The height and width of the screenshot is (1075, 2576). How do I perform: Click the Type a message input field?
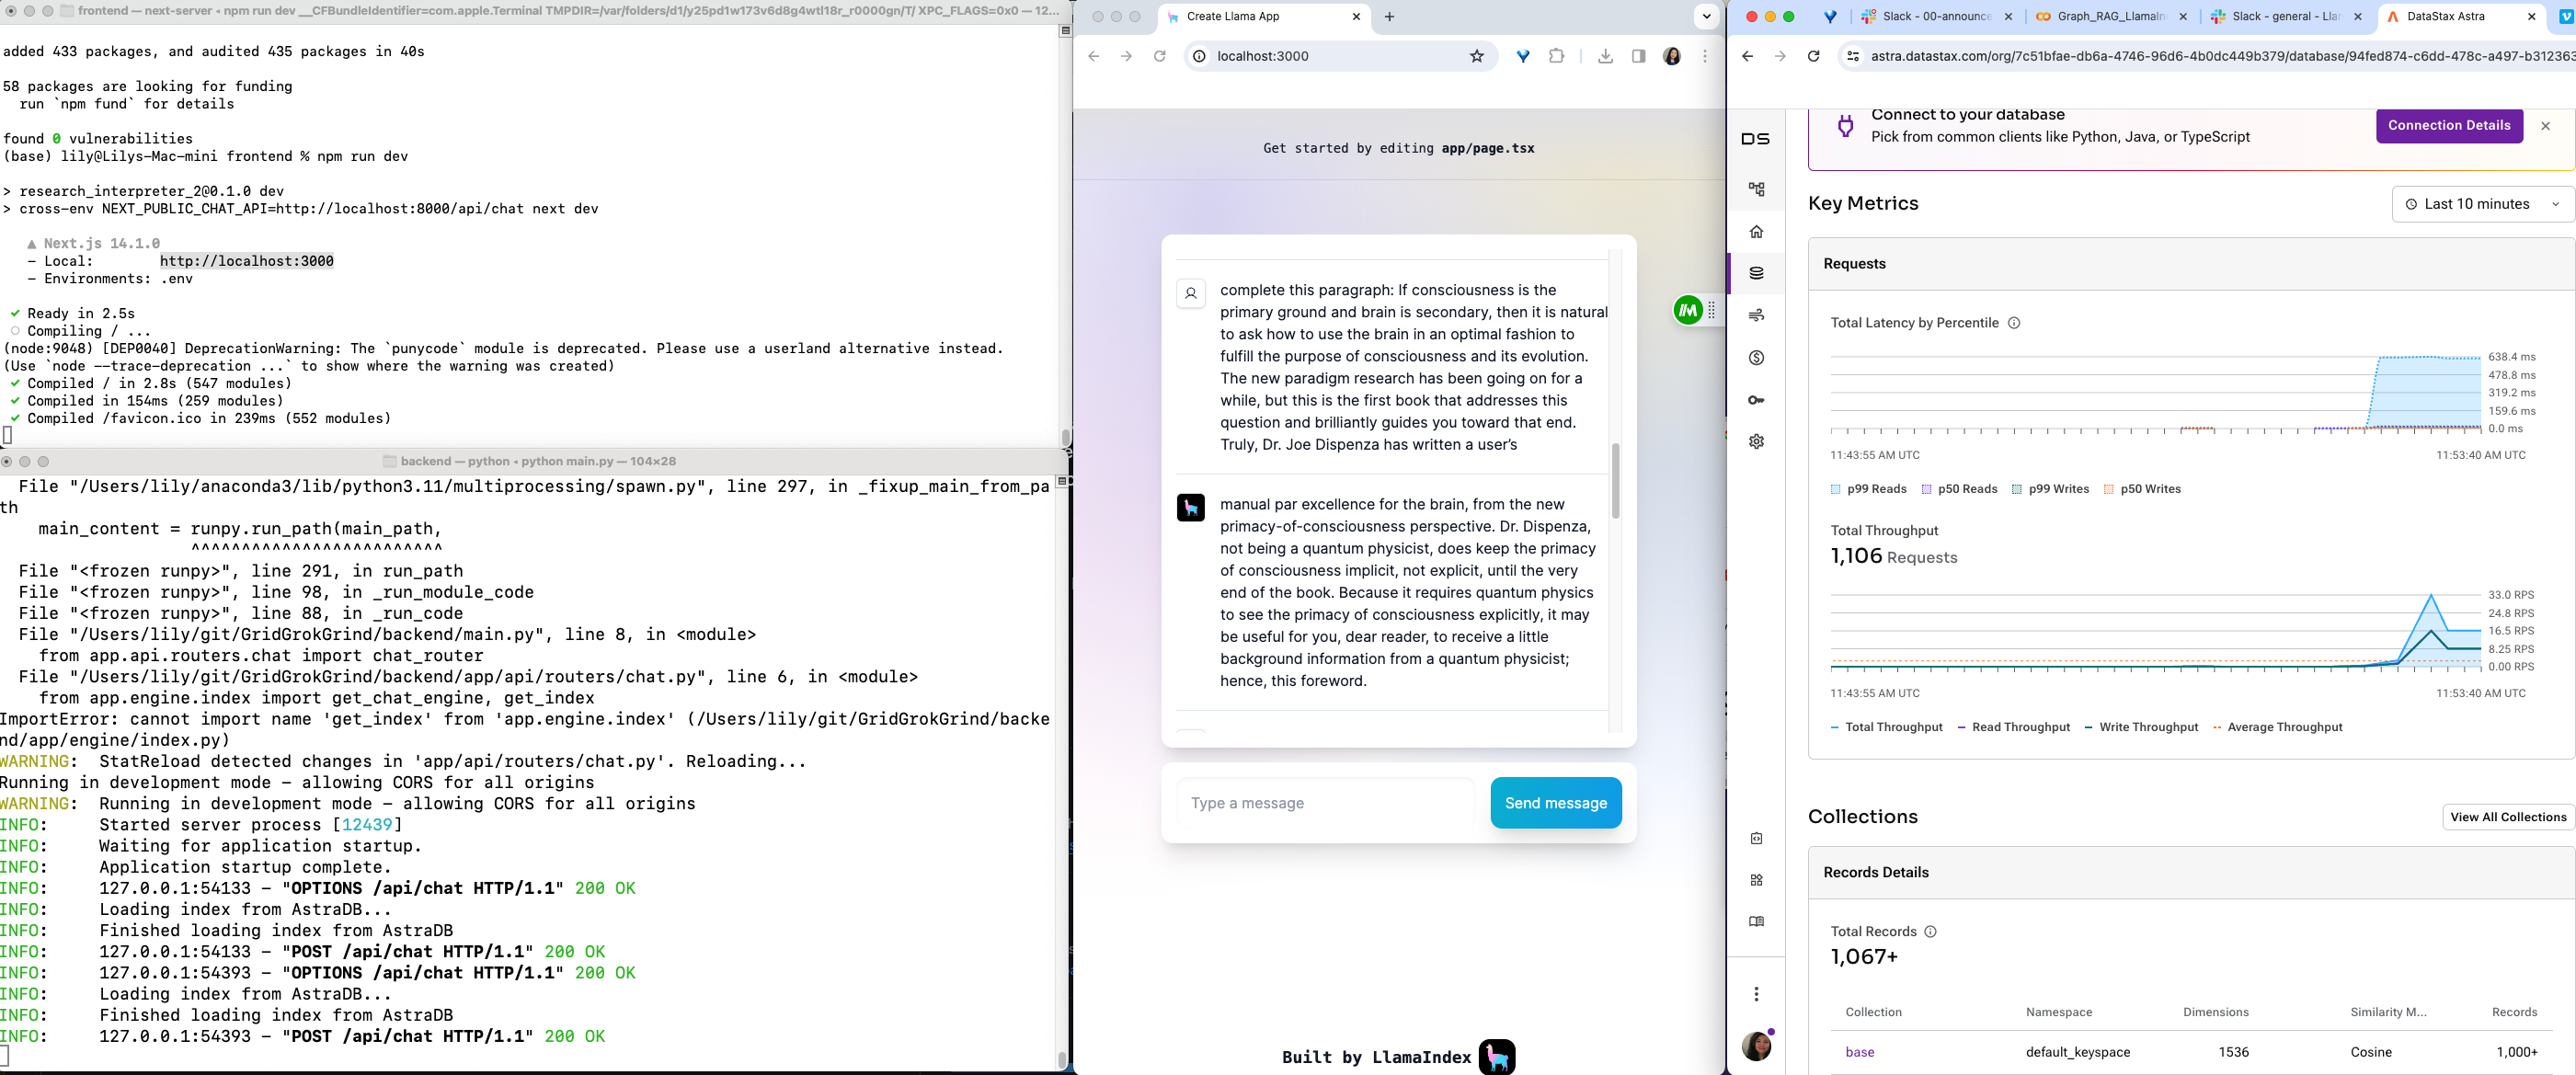click(1324, 803)
